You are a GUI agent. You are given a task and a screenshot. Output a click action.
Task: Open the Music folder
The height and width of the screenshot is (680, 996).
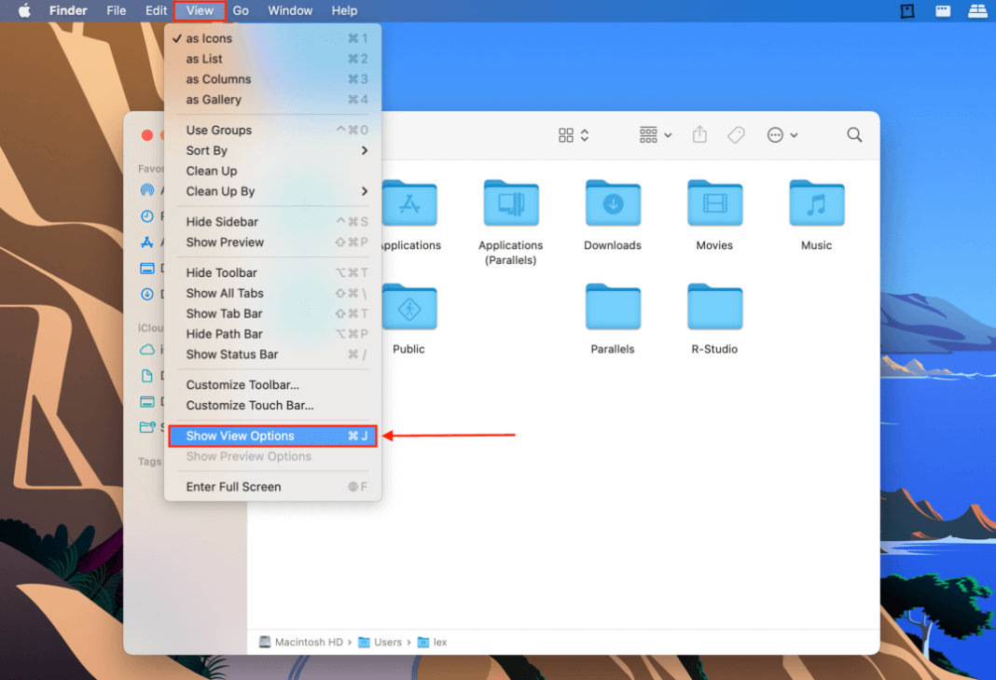816,203
